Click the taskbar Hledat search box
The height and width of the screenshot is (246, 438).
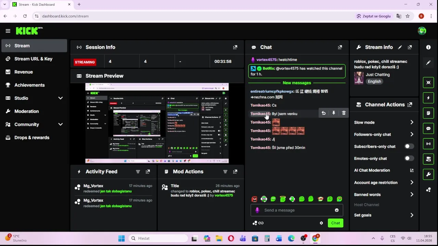158,238
